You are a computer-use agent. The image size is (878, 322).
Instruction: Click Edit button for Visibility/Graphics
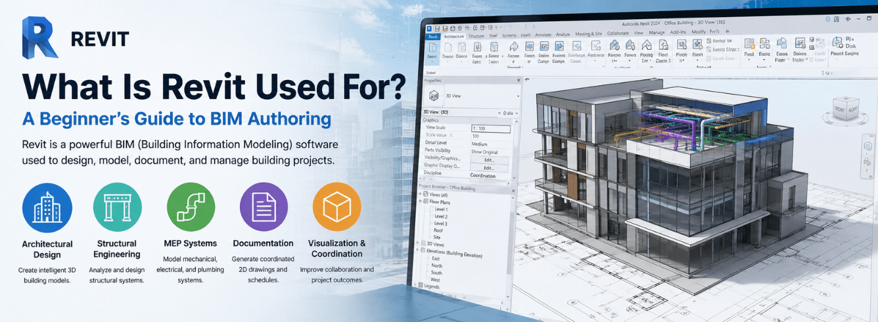click(490, 160)
